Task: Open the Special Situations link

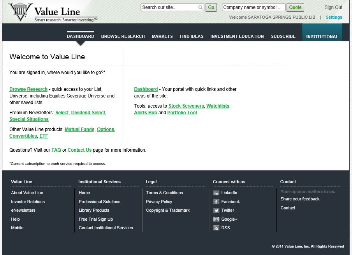Action: [x=29, y=119]
